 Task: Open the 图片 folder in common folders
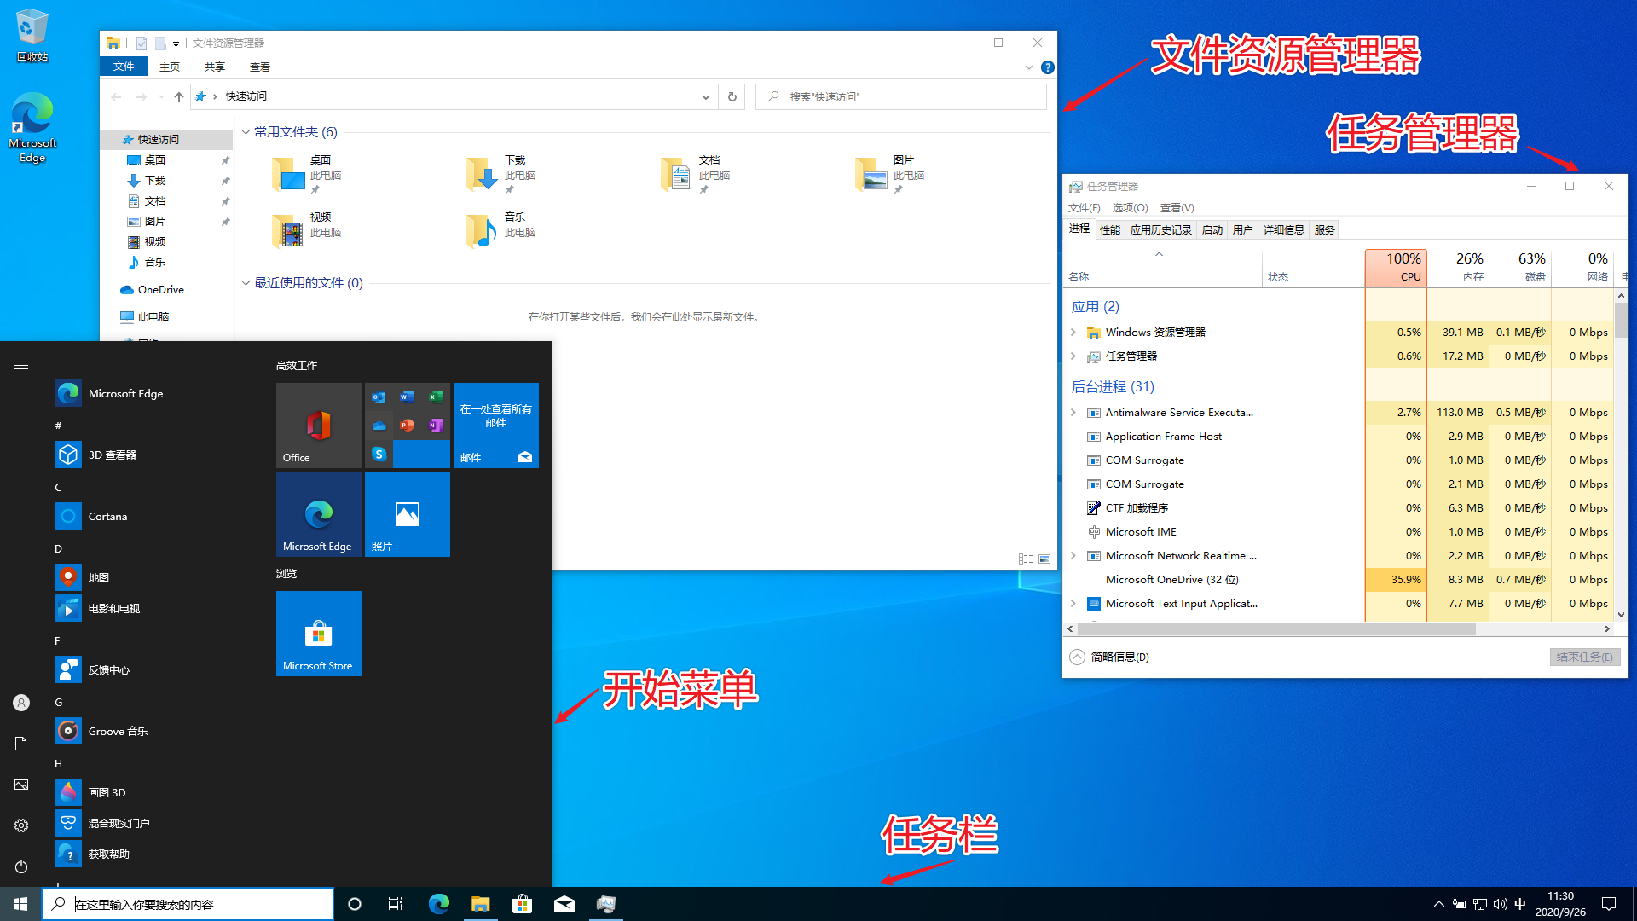click(890, 175)
